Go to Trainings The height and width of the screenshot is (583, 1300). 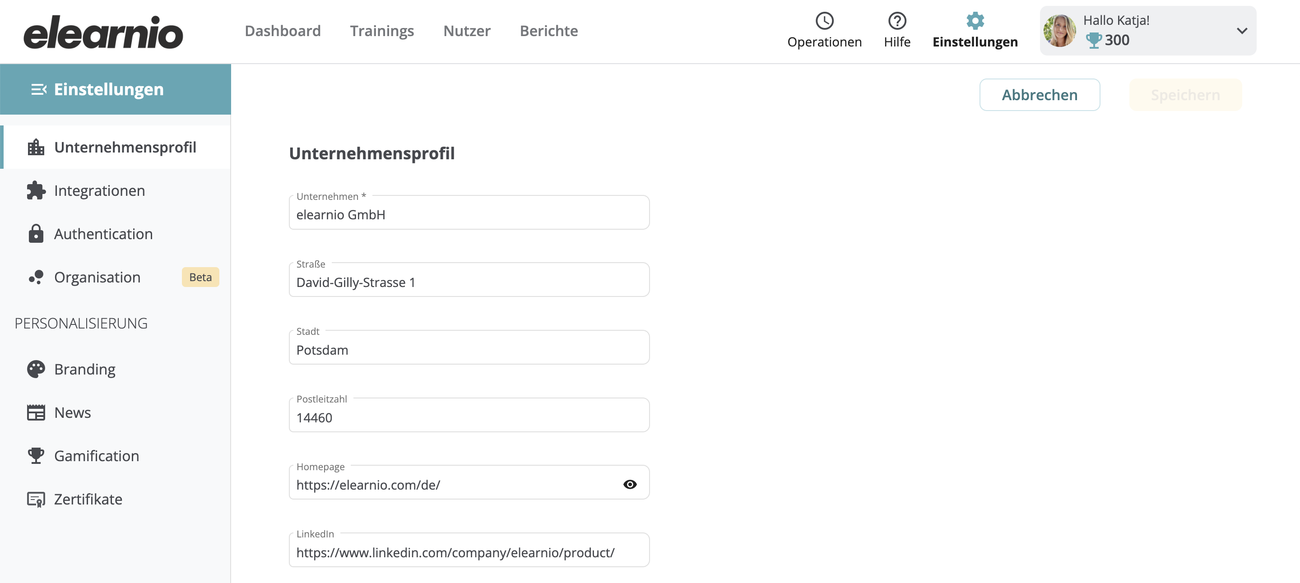382,31
